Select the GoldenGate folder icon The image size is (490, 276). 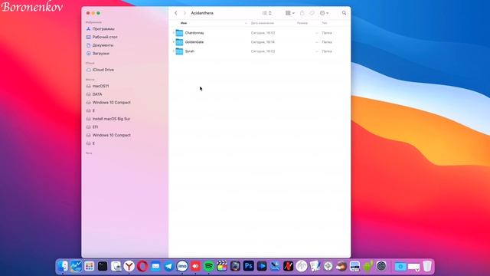point(179,42)
